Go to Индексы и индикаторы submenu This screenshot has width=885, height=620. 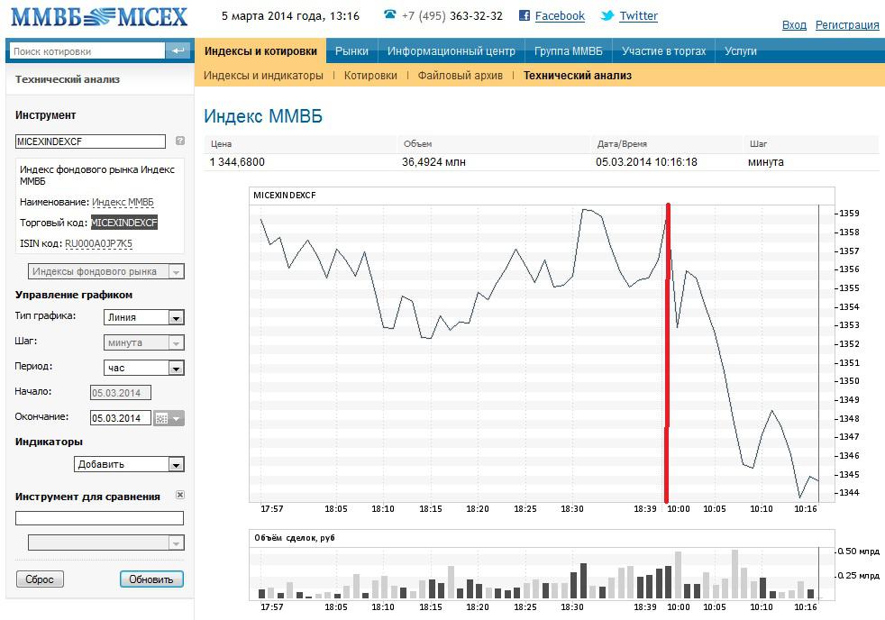263,75
